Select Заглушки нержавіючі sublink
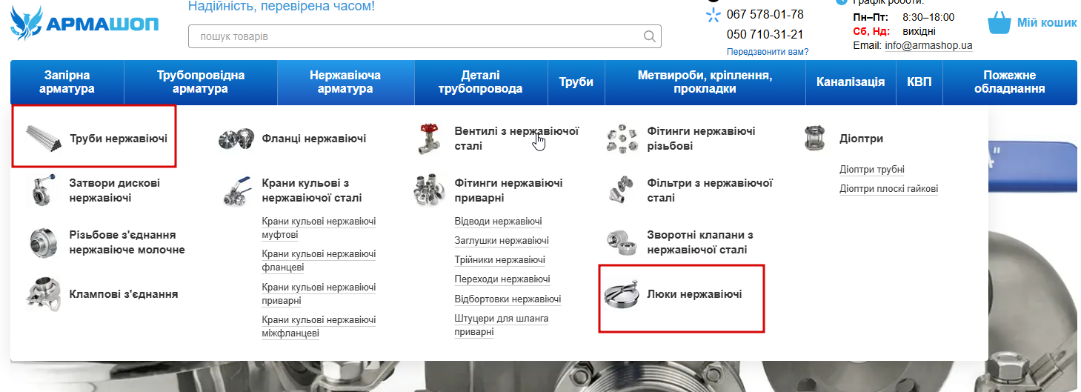 pyautogui.click(x=502, y=241)
